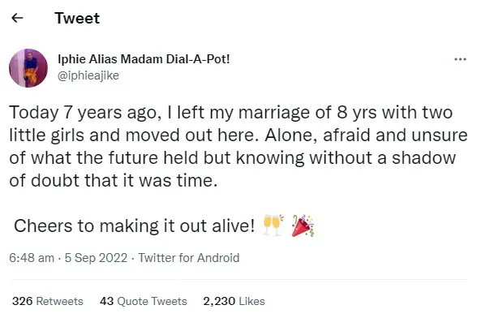This screenshot has width=477, height=318.
Task: Click the clinking champagne glasses emoji
Action: tap(273, 226)
